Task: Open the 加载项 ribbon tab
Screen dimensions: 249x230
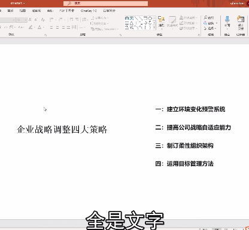Action: 37,11
